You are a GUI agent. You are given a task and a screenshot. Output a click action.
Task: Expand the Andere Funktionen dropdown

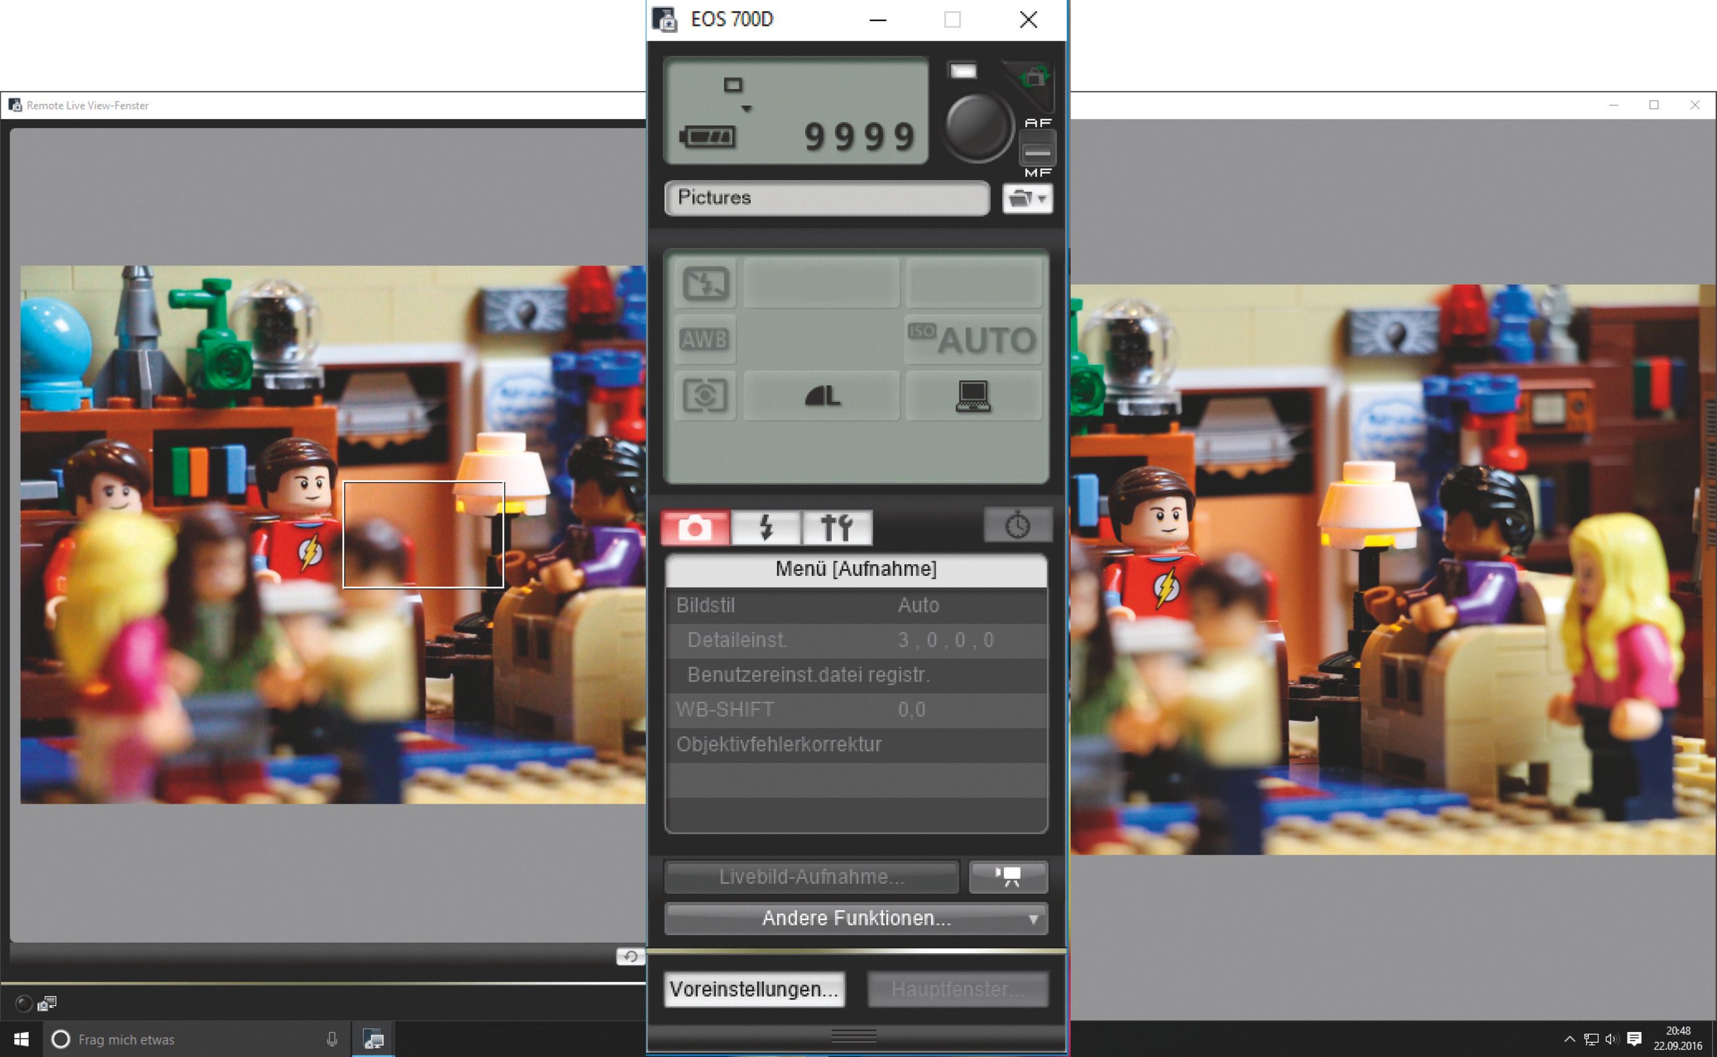[856, 918]
